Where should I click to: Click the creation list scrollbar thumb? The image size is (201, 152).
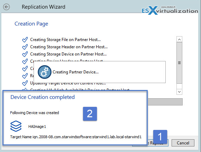[x=179, y=63]
